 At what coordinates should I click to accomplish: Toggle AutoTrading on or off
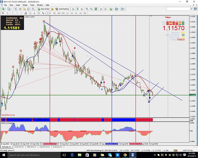click(62, 9)
